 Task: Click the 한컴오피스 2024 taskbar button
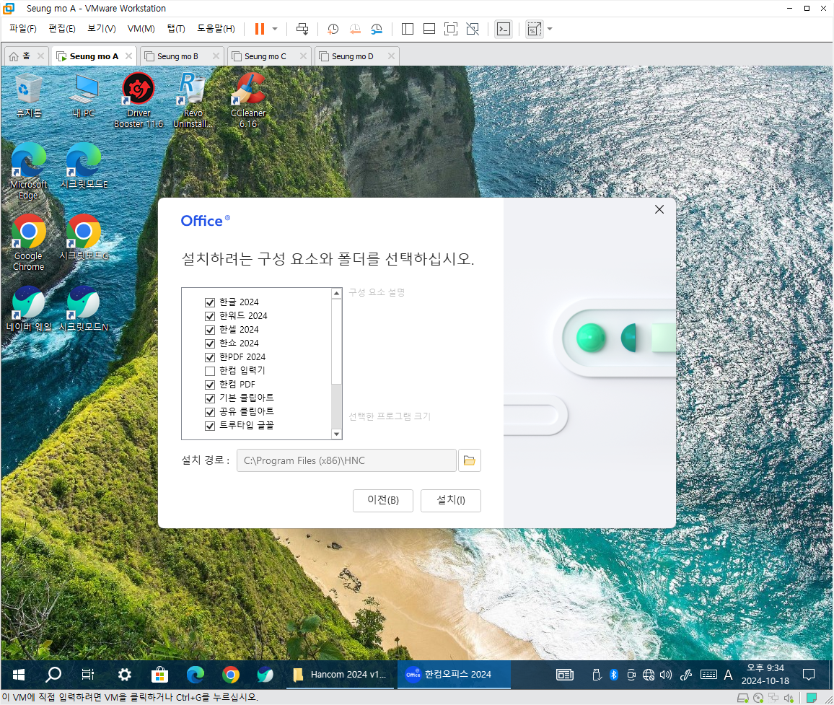454,675
